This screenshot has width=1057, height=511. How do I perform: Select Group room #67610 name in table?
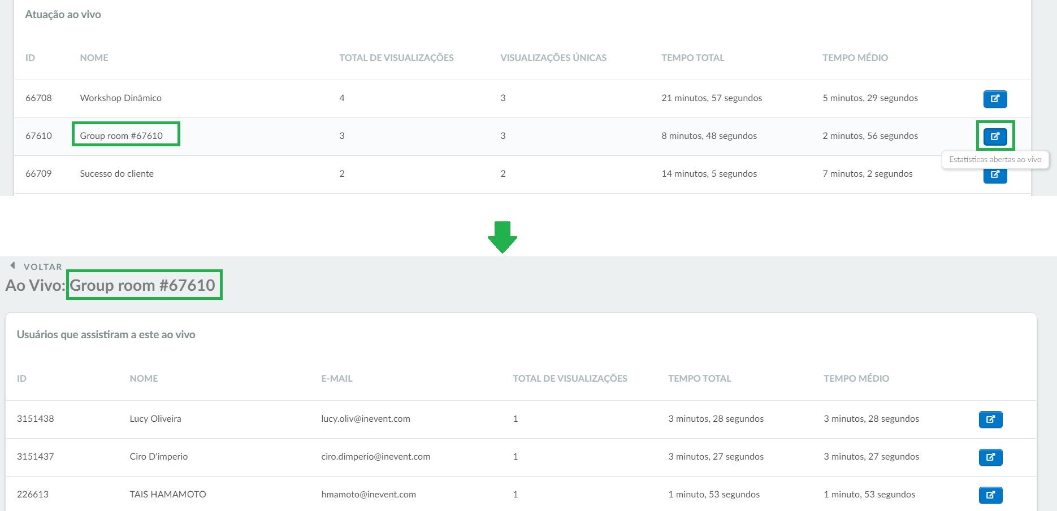click(121, 136)
